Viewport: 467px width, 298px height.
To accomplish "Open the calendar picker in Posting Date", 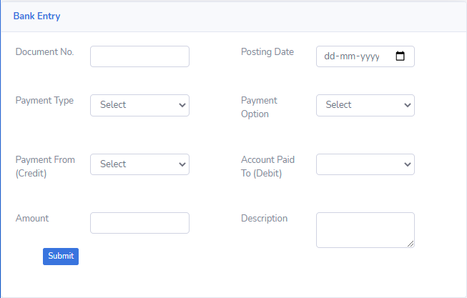I will [x=400, y=56].
